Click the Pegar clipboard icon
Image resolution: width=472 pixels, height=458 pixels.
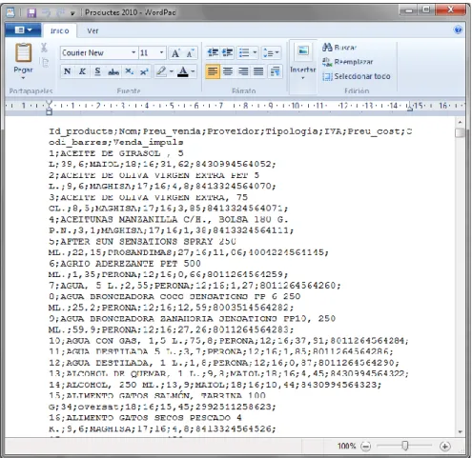point(23,52)
